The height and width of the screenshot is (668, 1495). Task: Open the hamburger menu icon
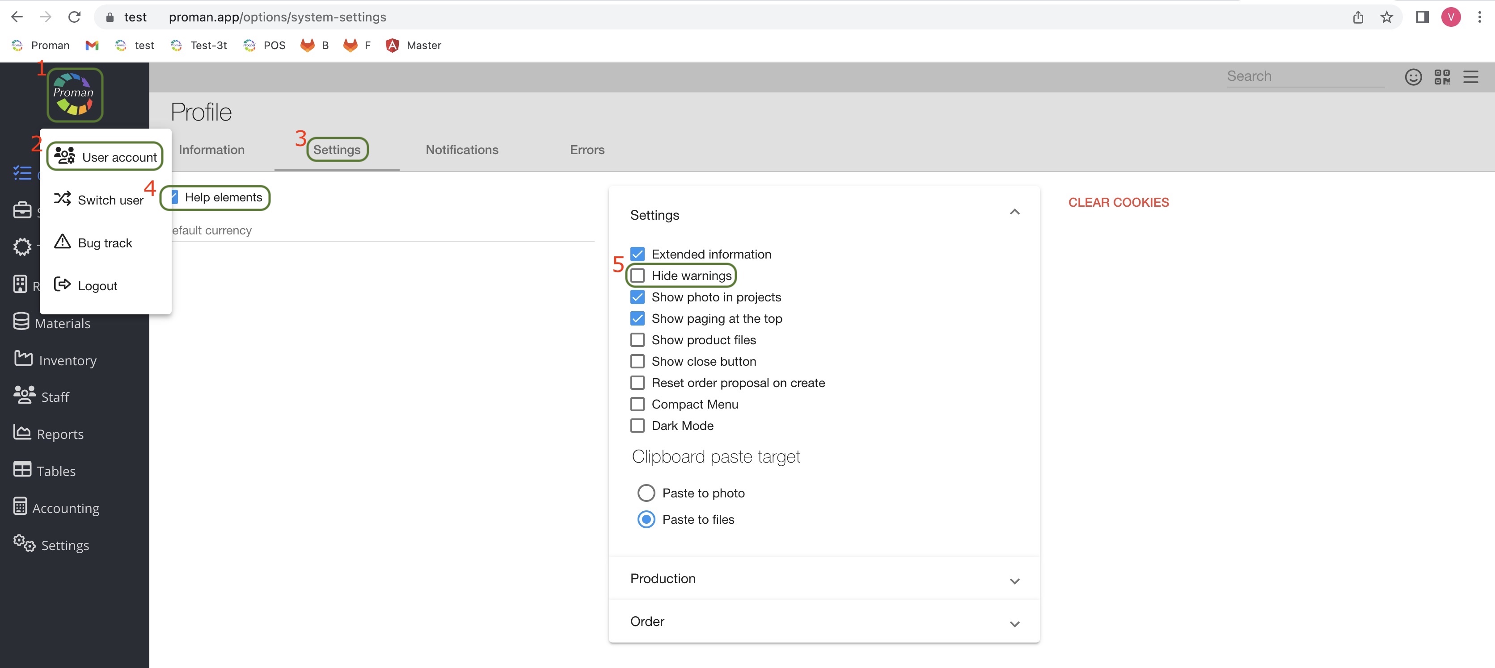tap(1470, 76)
